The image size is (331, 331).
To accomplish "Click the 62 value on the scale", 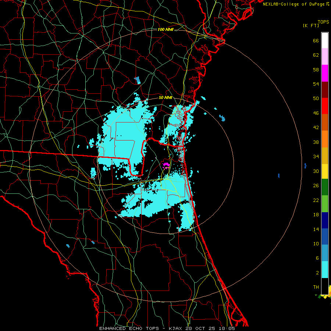I will pyautogui.click(x=316, y=55).
